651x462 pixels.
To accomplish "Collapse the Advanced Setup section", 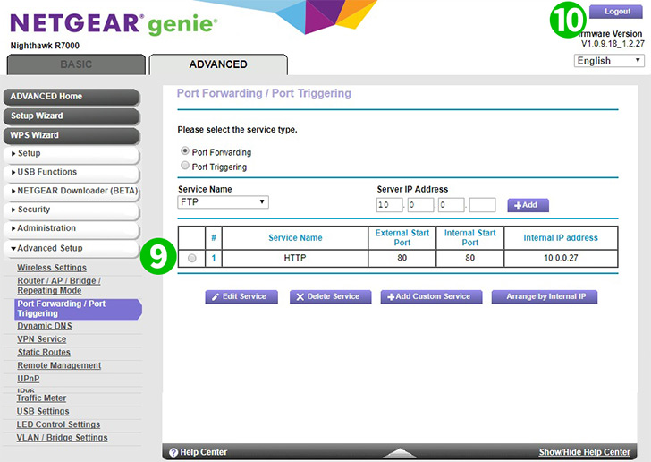I will click(71, 248).
